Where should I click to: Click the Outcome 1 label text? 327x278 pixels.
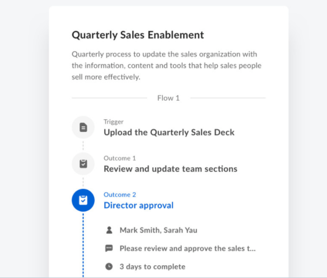click(x=120, y=158)
